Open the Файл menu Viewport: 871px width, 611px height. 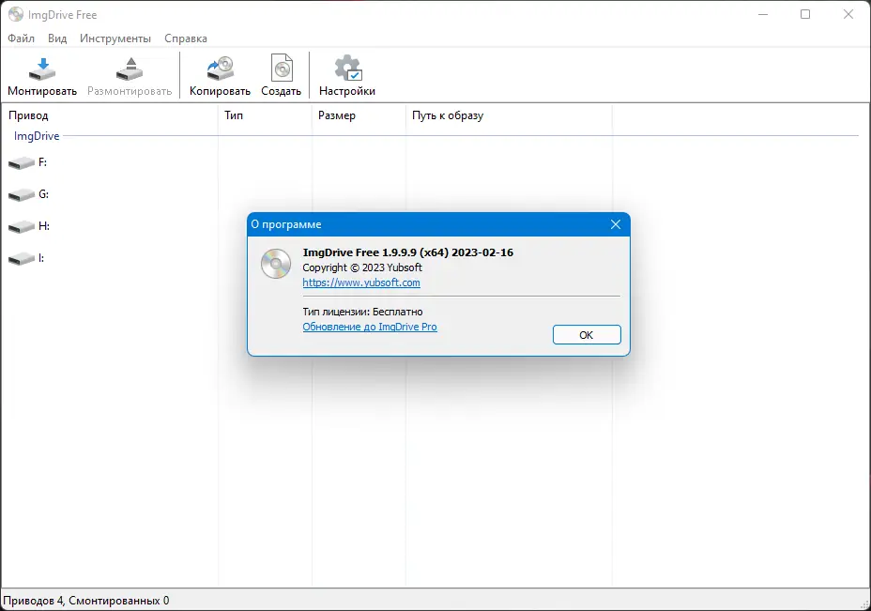tap(21, 38)
